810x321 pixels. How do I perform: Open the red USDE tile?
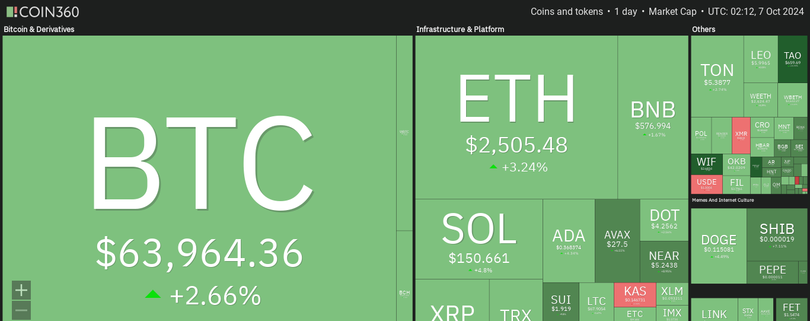tap(707, 185)
